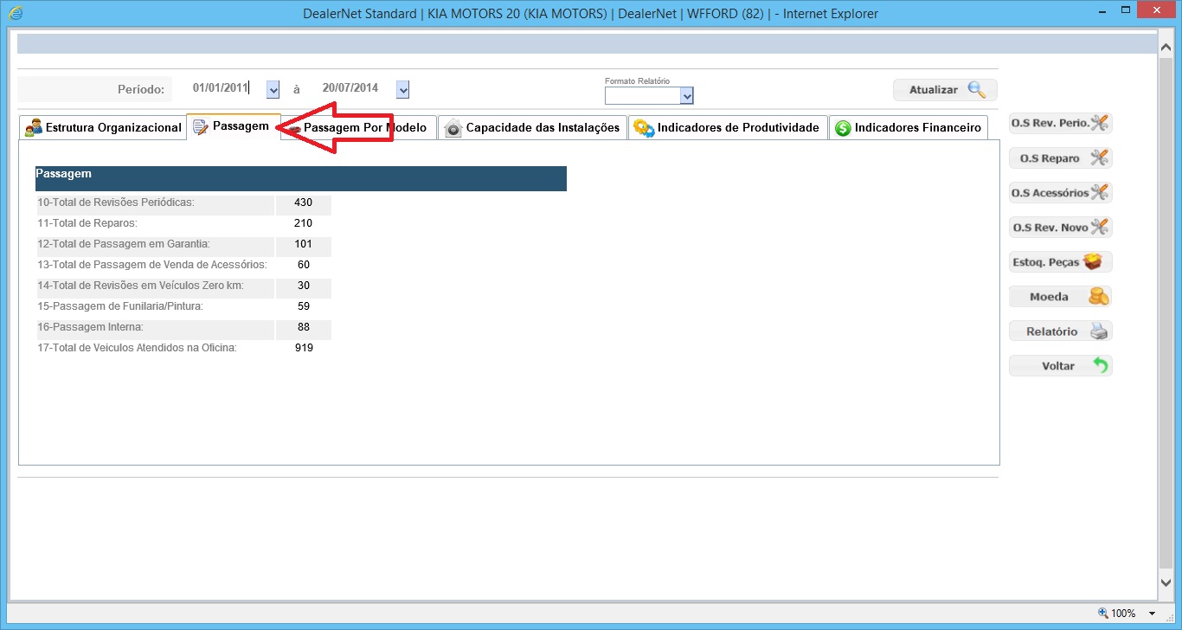Click tools icon on O.S Rev. Novo
The image size is (1182, 630).
1099,227
